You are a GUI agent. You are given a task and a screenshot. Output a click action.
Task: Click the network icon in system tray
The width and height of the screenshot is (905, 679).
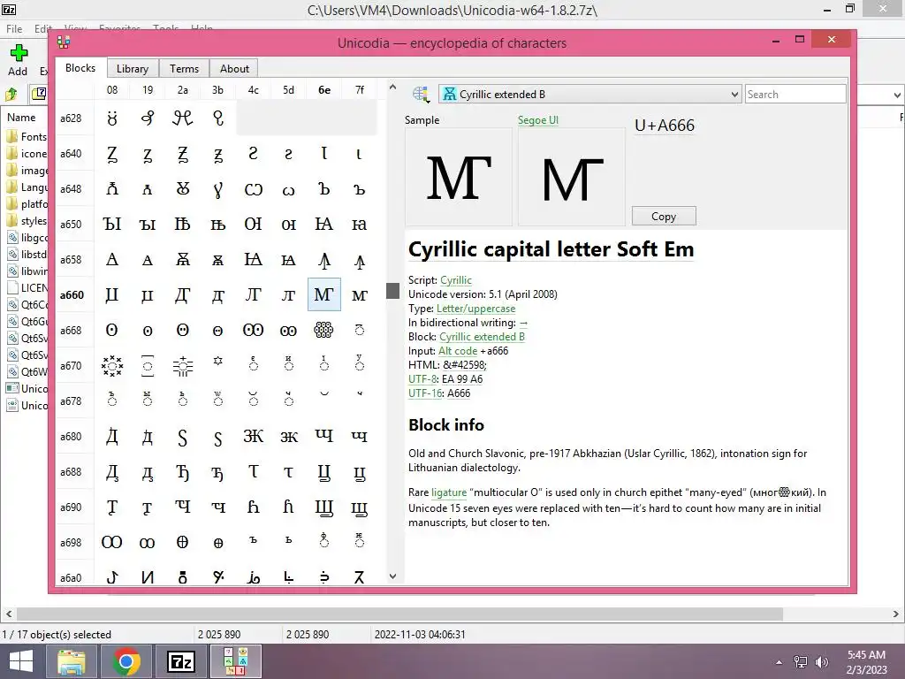tap(801, 662)
